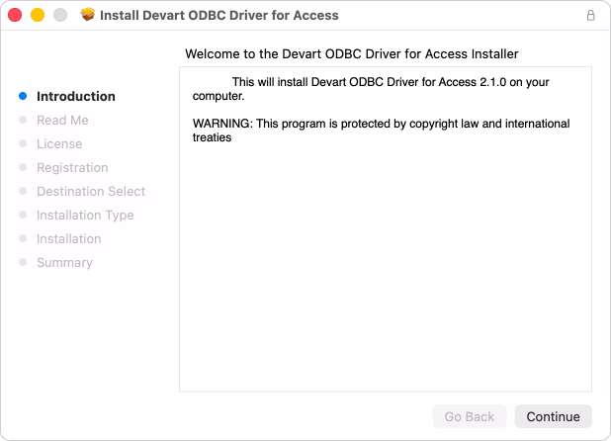Click the 'This will install Devart ODBC Driver' text
This screenshot has height=441, width=611.
coord(371,89)
